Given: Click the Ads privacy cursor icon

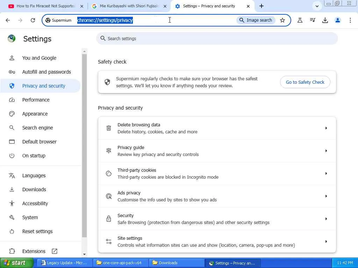Looking at the screenshot, I should click(x=109, y=196).
